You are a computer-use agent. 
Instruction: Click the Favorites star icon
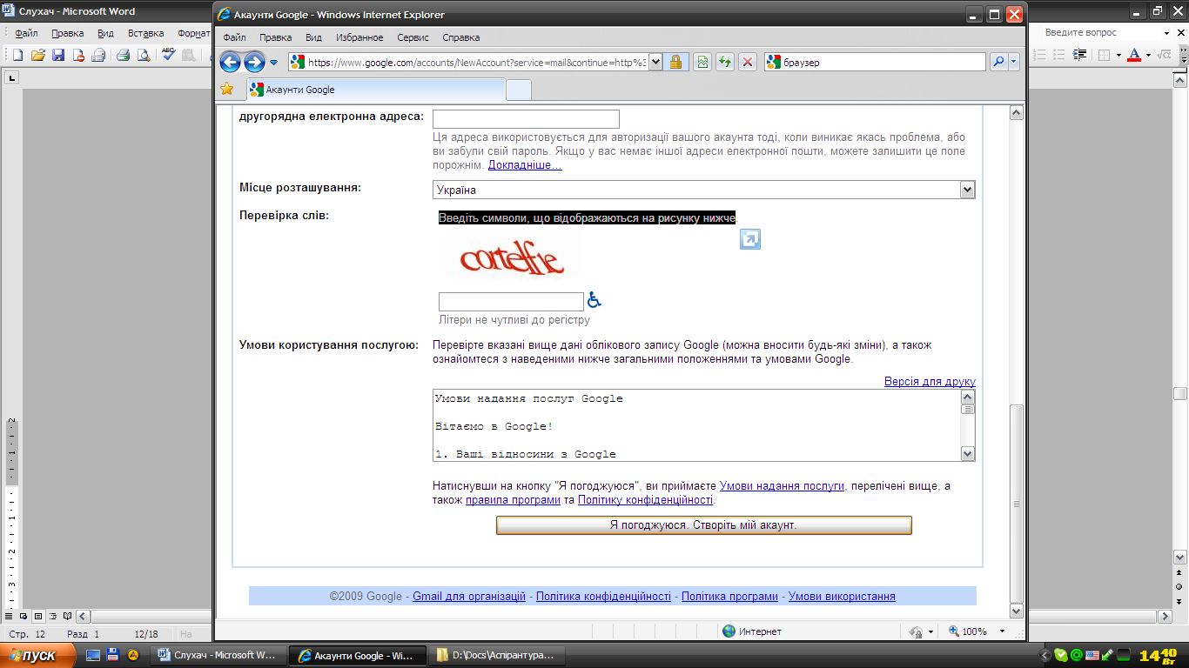(227, 89)
